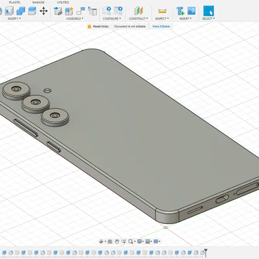Select the Joint tool icon in Assemble
The image size is (259, 259).
click(81, 11)
